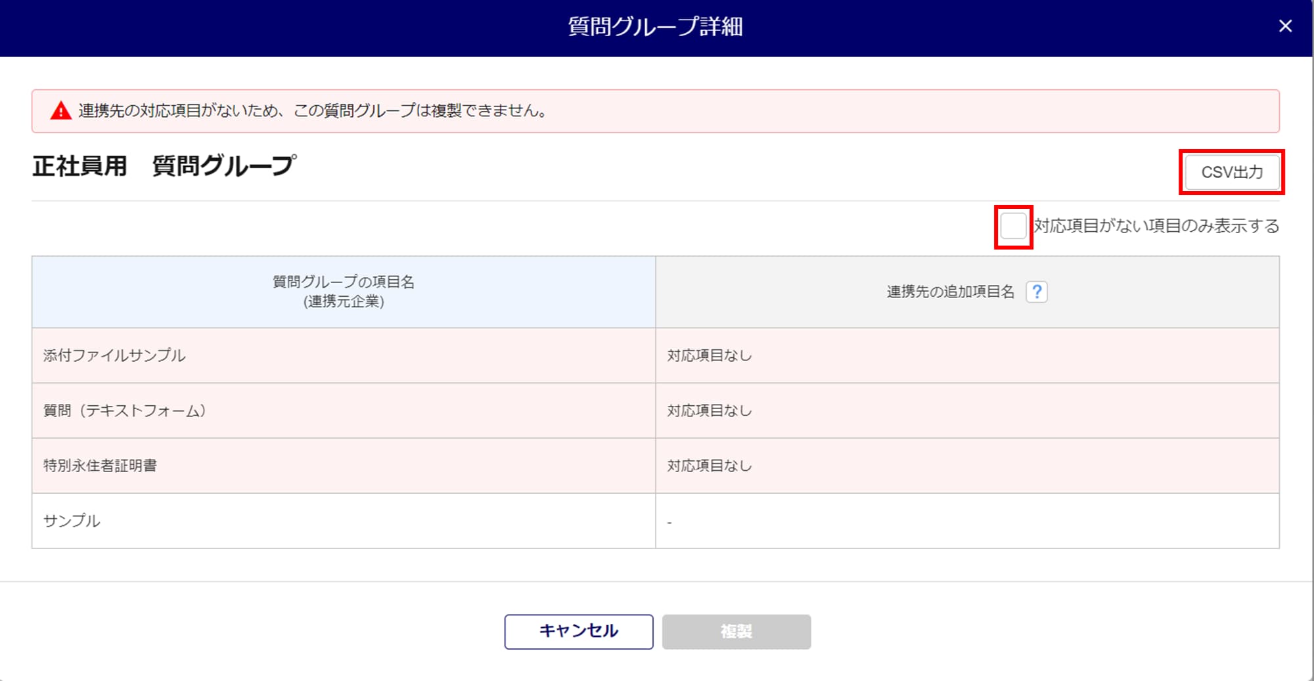Click the red warning triangle icon
This screenshot has height=681, width=1314.
point(61,111)
